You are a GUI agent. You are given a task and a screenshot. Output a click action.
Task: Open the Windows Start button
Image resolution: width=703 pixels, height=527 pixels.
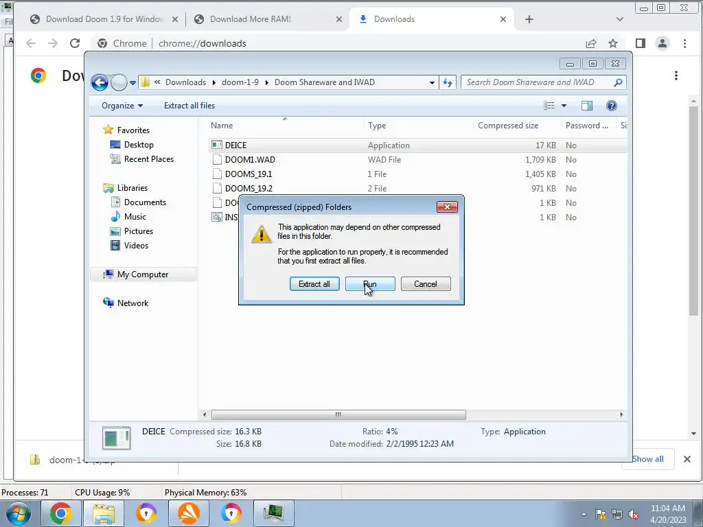coord(17,513)
